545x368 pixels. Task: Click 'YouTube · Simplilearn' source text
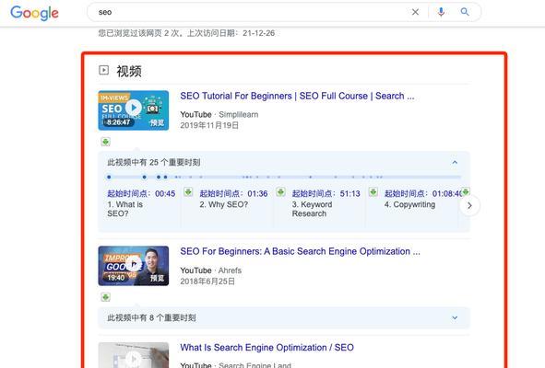[219, 114]
